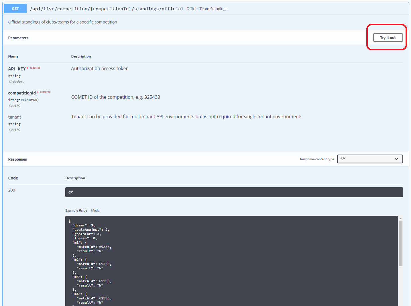Image resolution: width=411 pixels, height=306 pixels.
Task: Click the blue GET method badge
Action: 15,9
